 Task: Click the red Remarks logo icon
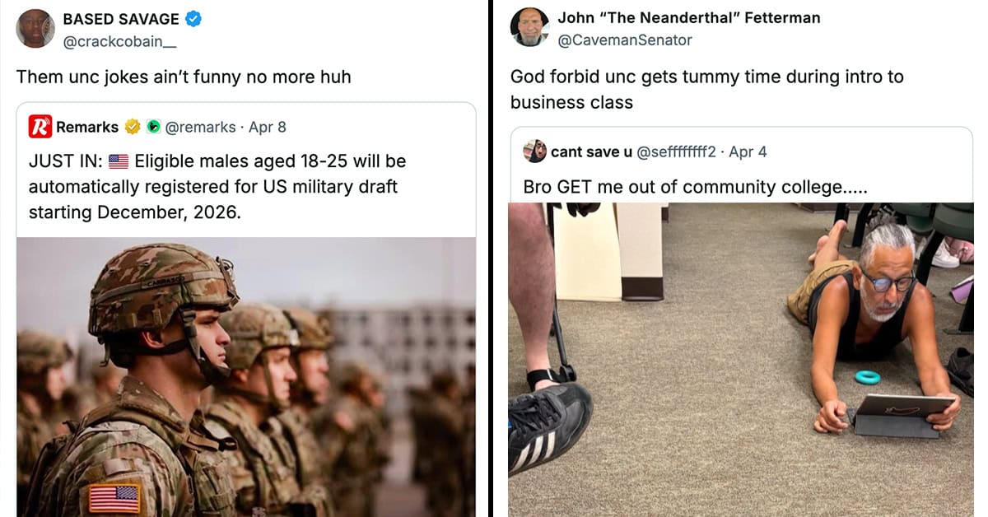pyautogui.click(x=40, y=127)
